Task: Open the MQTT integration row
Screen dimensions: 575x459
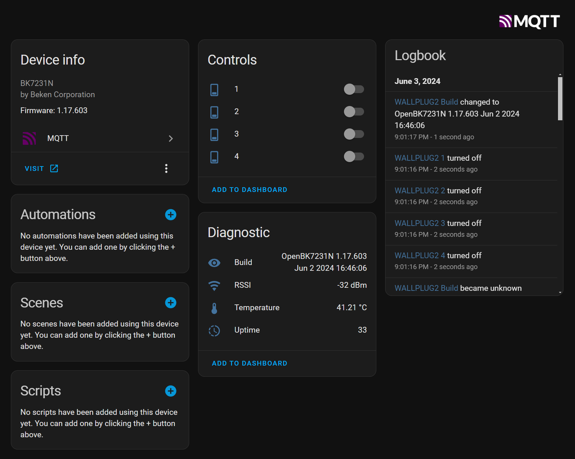Action: (100, 138)
